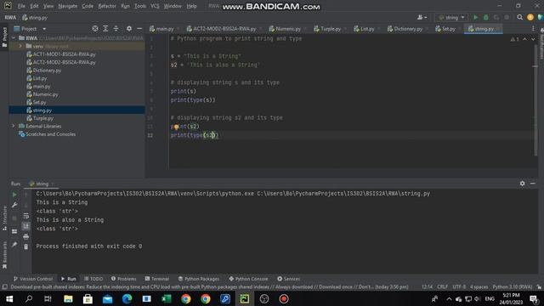
Task: Select ACT2-MOD2-BSIS2A-RWA.py in project tree
Action: click(x=61, y=62)
